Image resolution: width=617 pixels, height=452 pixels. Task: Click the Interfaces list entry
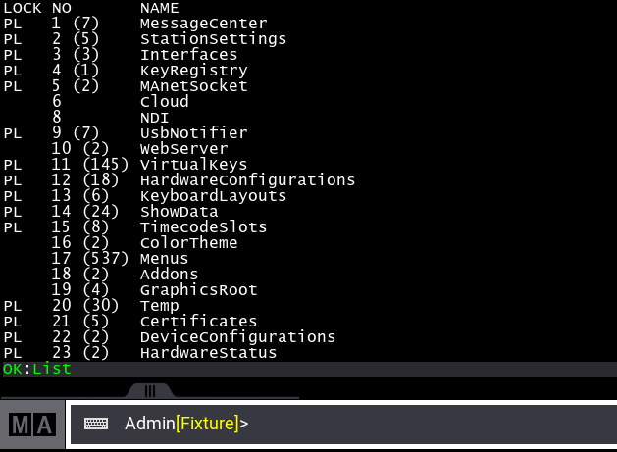click(x=188, y=55)
